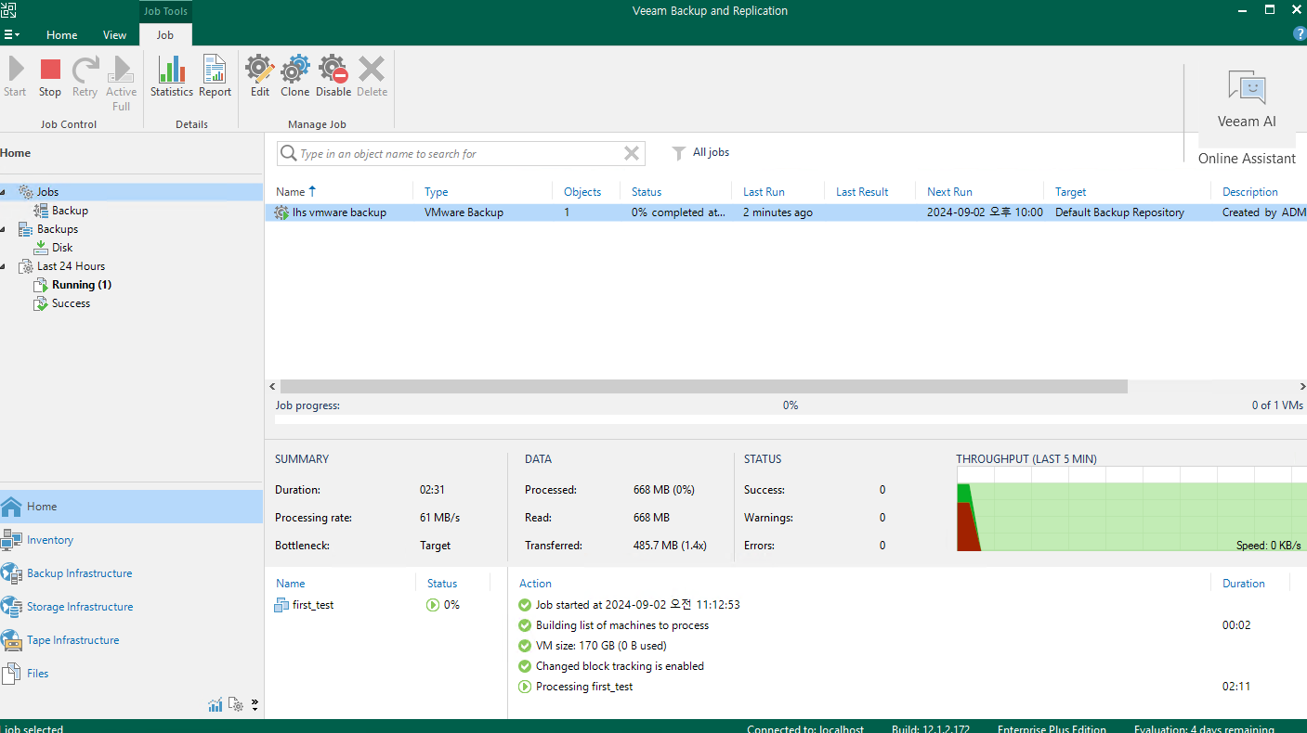
Task: Open the Tape Infrastructure view
Action: click(x=131, y=640)
